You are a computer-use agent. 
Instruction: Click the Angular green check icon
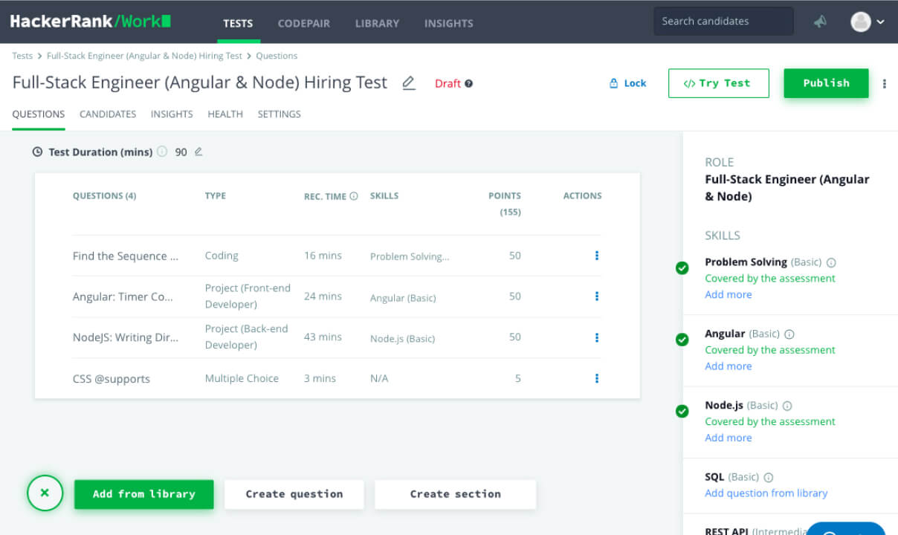click(x=682, y=340)
